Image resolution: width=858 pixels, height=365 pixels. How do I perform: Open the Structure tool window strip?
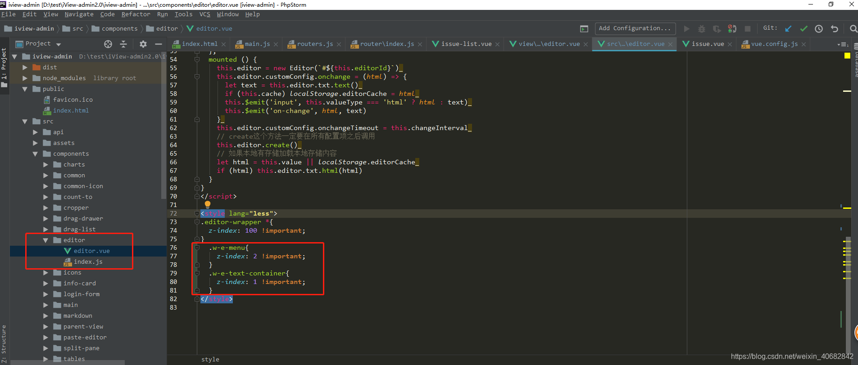(4, 344)
